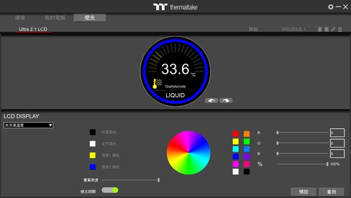Click the 套用 apply button

(331, 192)
